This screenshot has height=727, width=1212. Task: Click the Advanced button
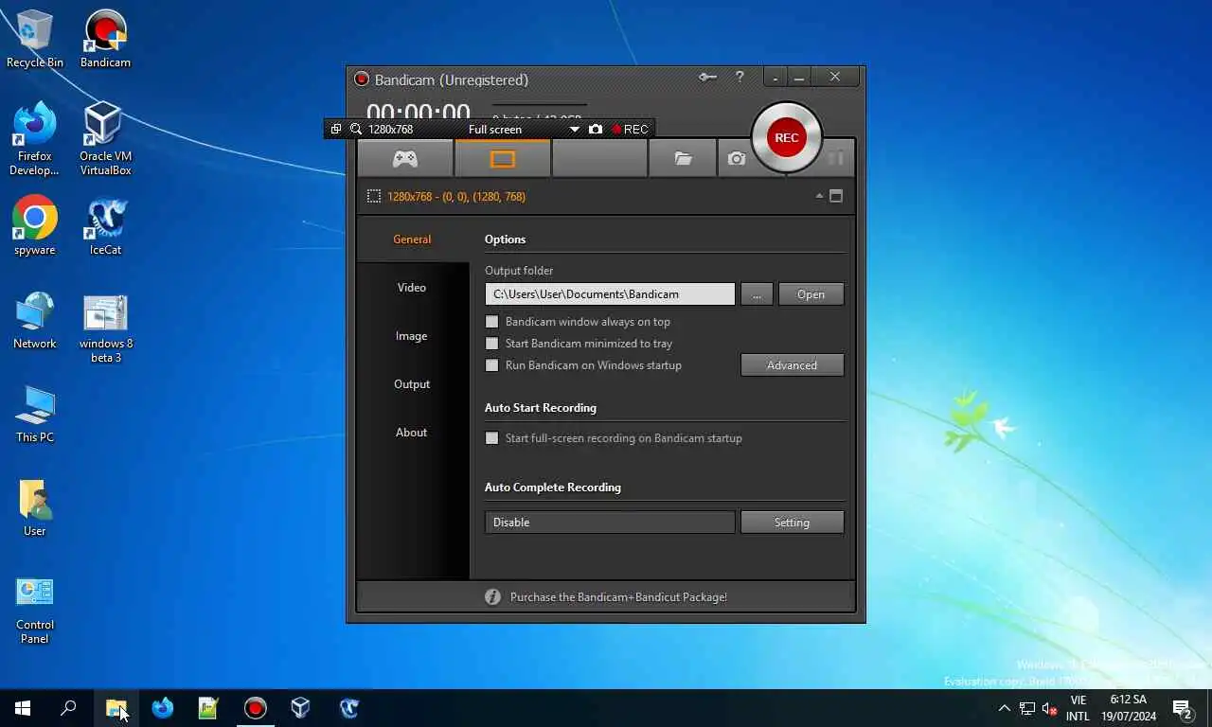click(x=792, y=365)
